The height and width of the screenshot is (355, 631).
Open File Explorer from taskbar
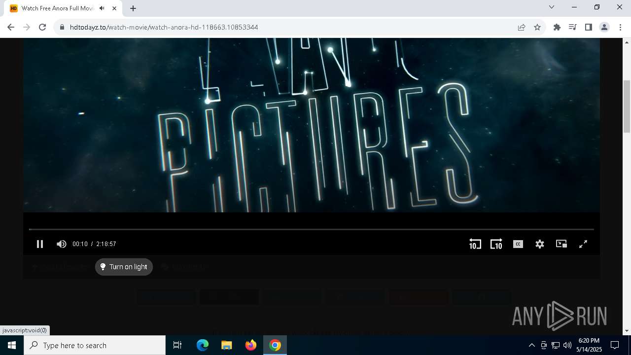point(227,345)
